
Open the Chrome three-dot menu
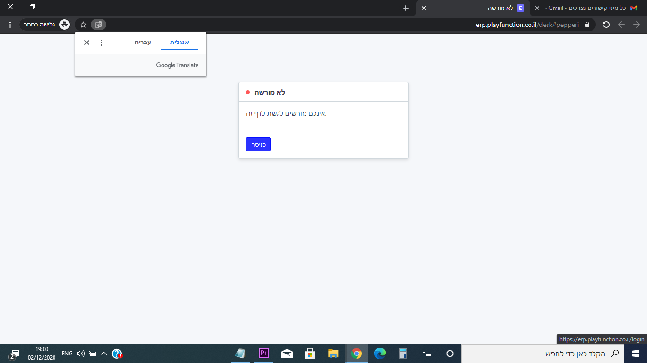(x=10, y=25)
